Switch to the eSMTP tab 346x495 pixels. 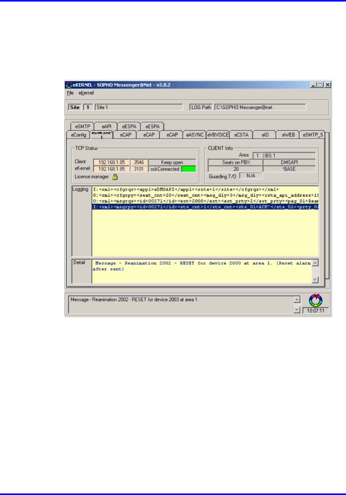pyautogui.click(x=82, y=126)
